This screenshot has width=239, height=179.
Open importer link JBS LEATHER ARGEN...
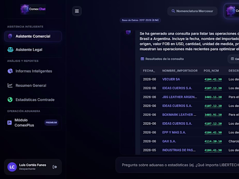coord(180,97)
